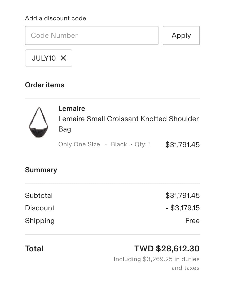This screenshot has height=290, width=229.
Task: Click the Free shipping value
Action: (x=192, y=220)
